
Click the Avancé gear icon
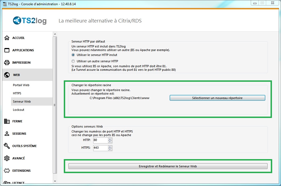point(7,158)
